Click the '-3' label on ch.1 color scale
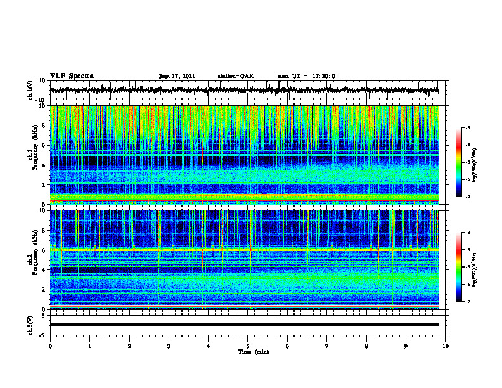 pos(468,128)
